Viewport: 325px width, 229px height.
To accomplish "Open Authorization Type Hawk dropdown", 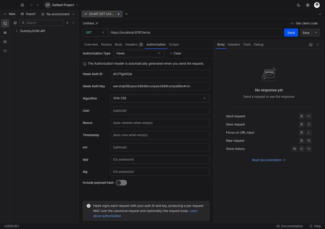I will tap(139, 53).
